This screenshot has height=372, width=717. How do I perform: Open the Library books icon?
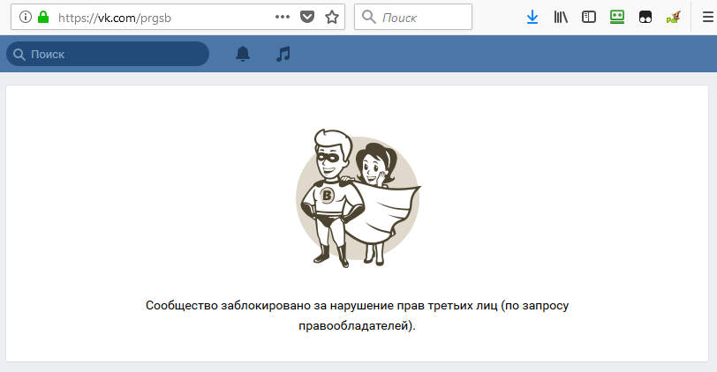pyautogui.click(x=561, y=18)
